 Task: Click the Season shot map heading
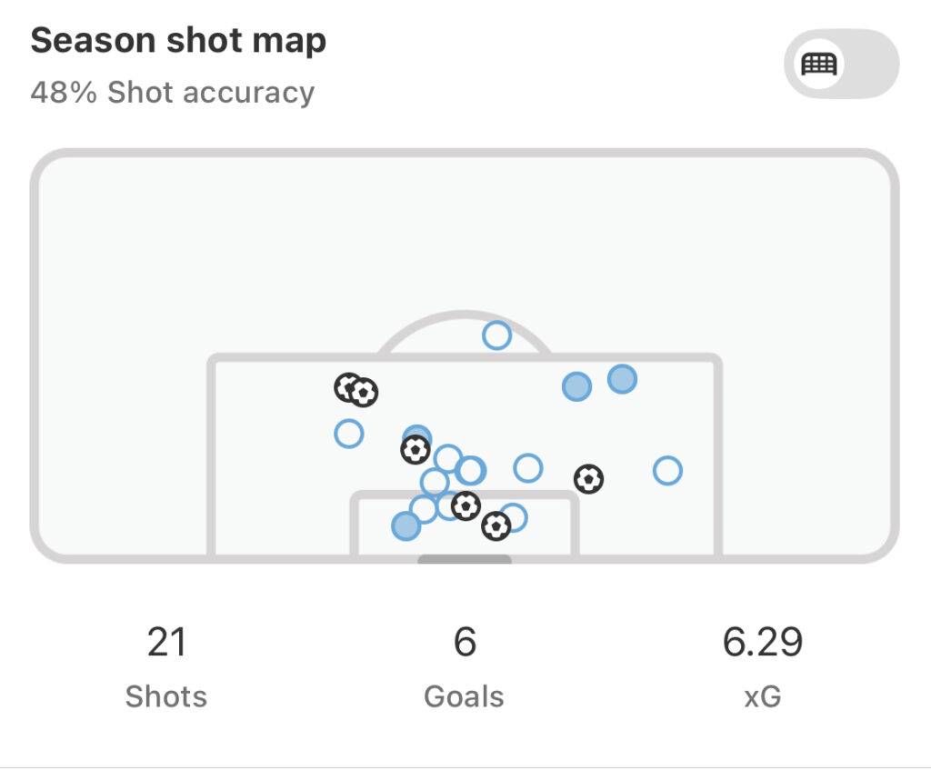click(x=178, y=41)
